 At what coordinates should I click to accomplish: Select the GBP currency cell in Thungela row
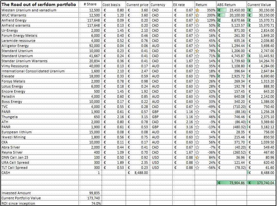point(161,117)
